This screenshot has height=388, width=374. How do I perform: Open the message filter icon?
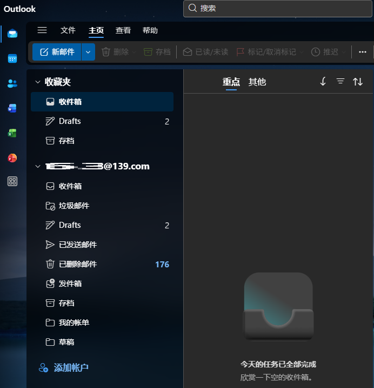(x=340, y=81)
